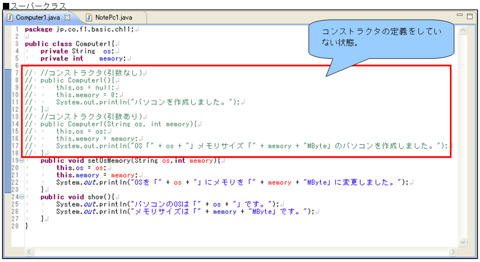The width and height of the screenshot is (480, 262).
Task: Select the Computer1.java tab
Action: (38, 17)
